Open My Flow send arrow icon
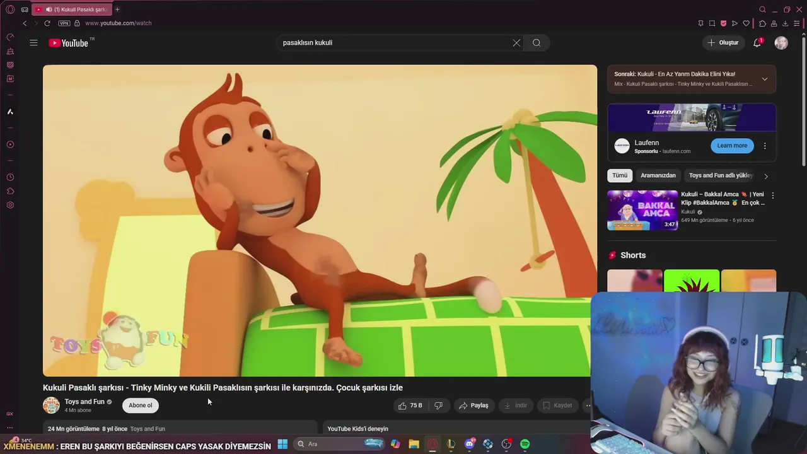 734,23
